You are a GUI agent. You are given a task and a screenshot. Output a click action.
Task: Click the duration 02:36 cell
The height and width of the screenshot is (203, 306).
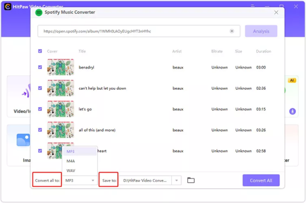pos(261,88)
